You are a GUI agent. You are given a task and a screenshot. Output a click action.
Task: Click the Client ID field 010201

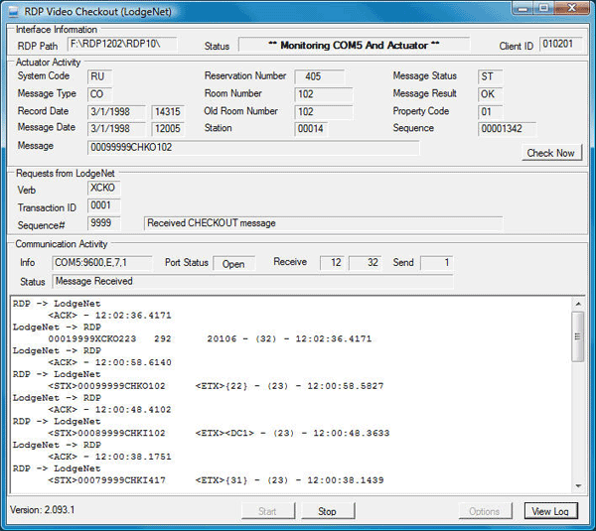click(560, 44)
